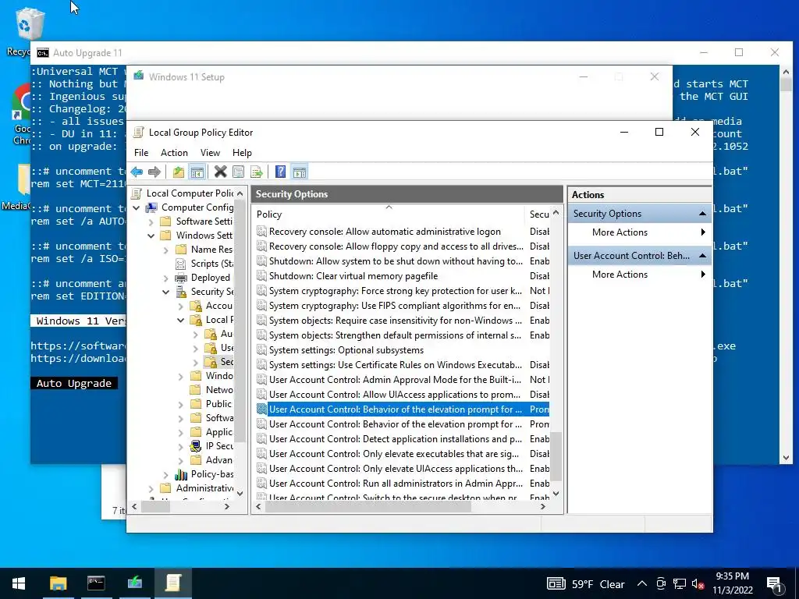The image size is (799, 599).
Task: Click the policy list vertical scrollbar
Action: pyautogui.click(x=556, y=457)
